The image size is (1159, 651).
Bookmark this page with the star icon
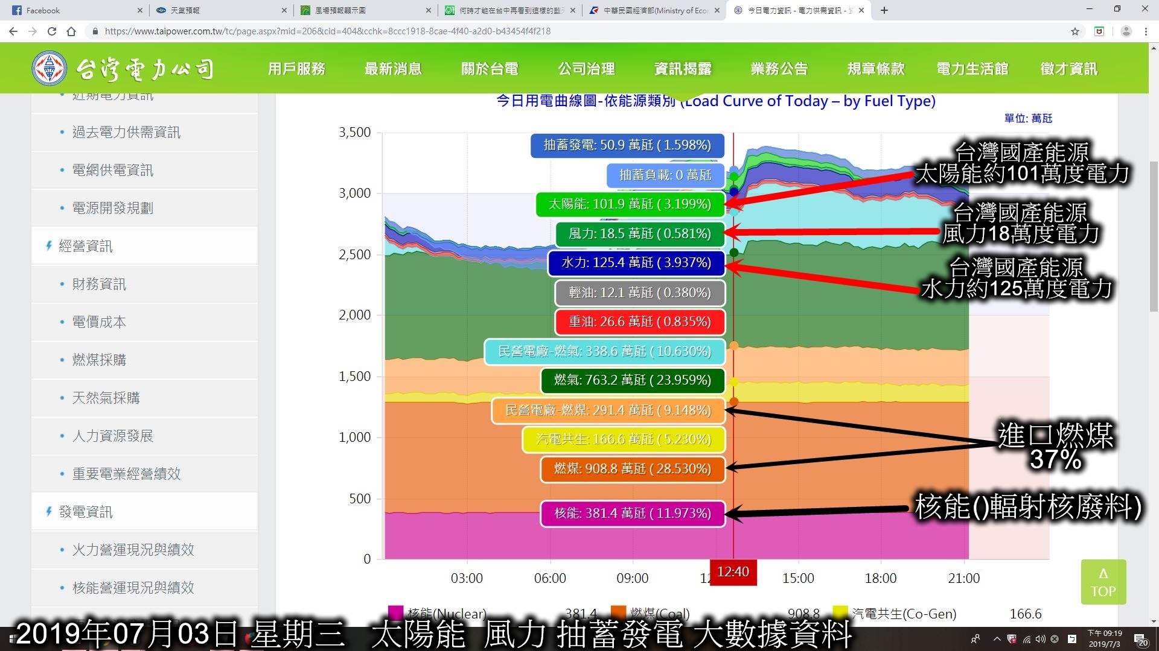click(1075, 31)
